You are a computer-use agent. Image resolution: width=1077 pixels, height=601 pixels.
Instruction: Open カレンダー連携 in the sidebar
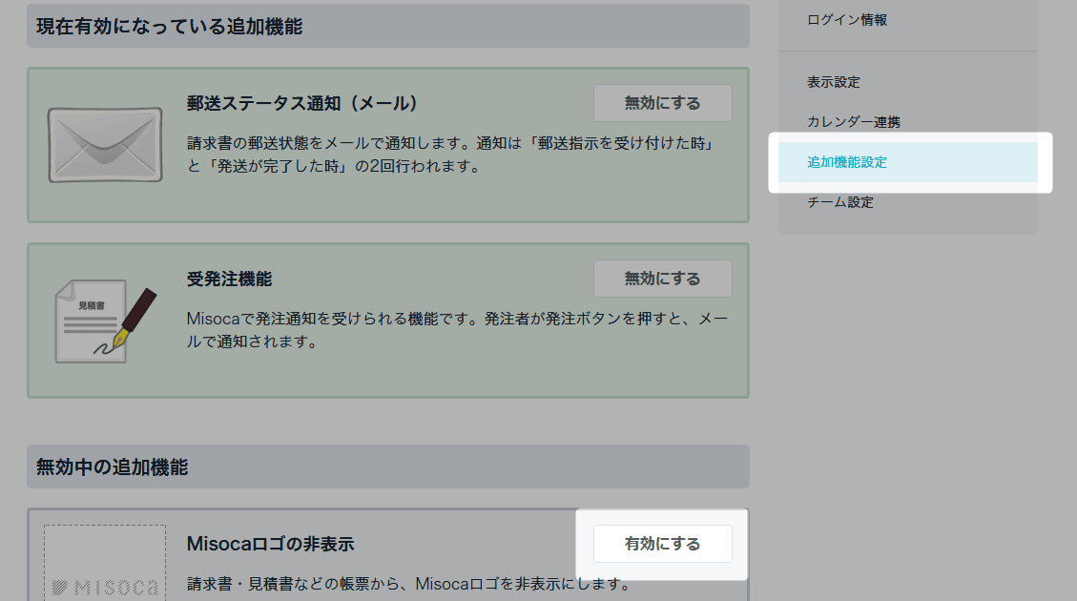[853, 121]
